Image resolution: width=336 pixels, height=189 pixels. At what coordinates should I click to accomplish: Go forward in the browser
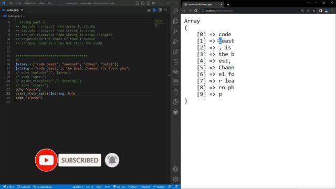(190, 10)
